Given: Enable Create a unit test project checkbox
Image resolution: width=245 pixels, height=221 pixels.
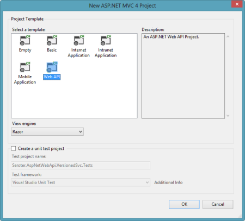Looking at the screenshot, I should [14, 149].
